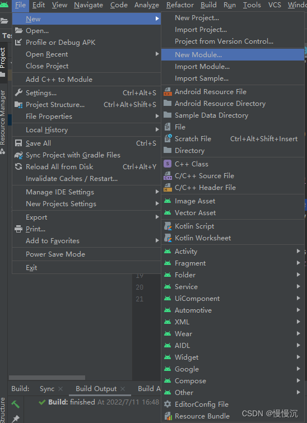The image size is (307, 423).
Task: Open the Refactor menu
Action: coord(180,5)
